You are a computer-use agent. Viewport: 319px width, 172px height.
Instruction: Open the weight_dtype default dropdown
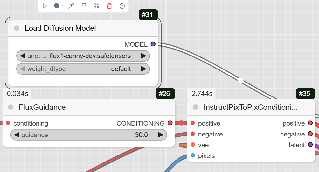coord(83,69)
